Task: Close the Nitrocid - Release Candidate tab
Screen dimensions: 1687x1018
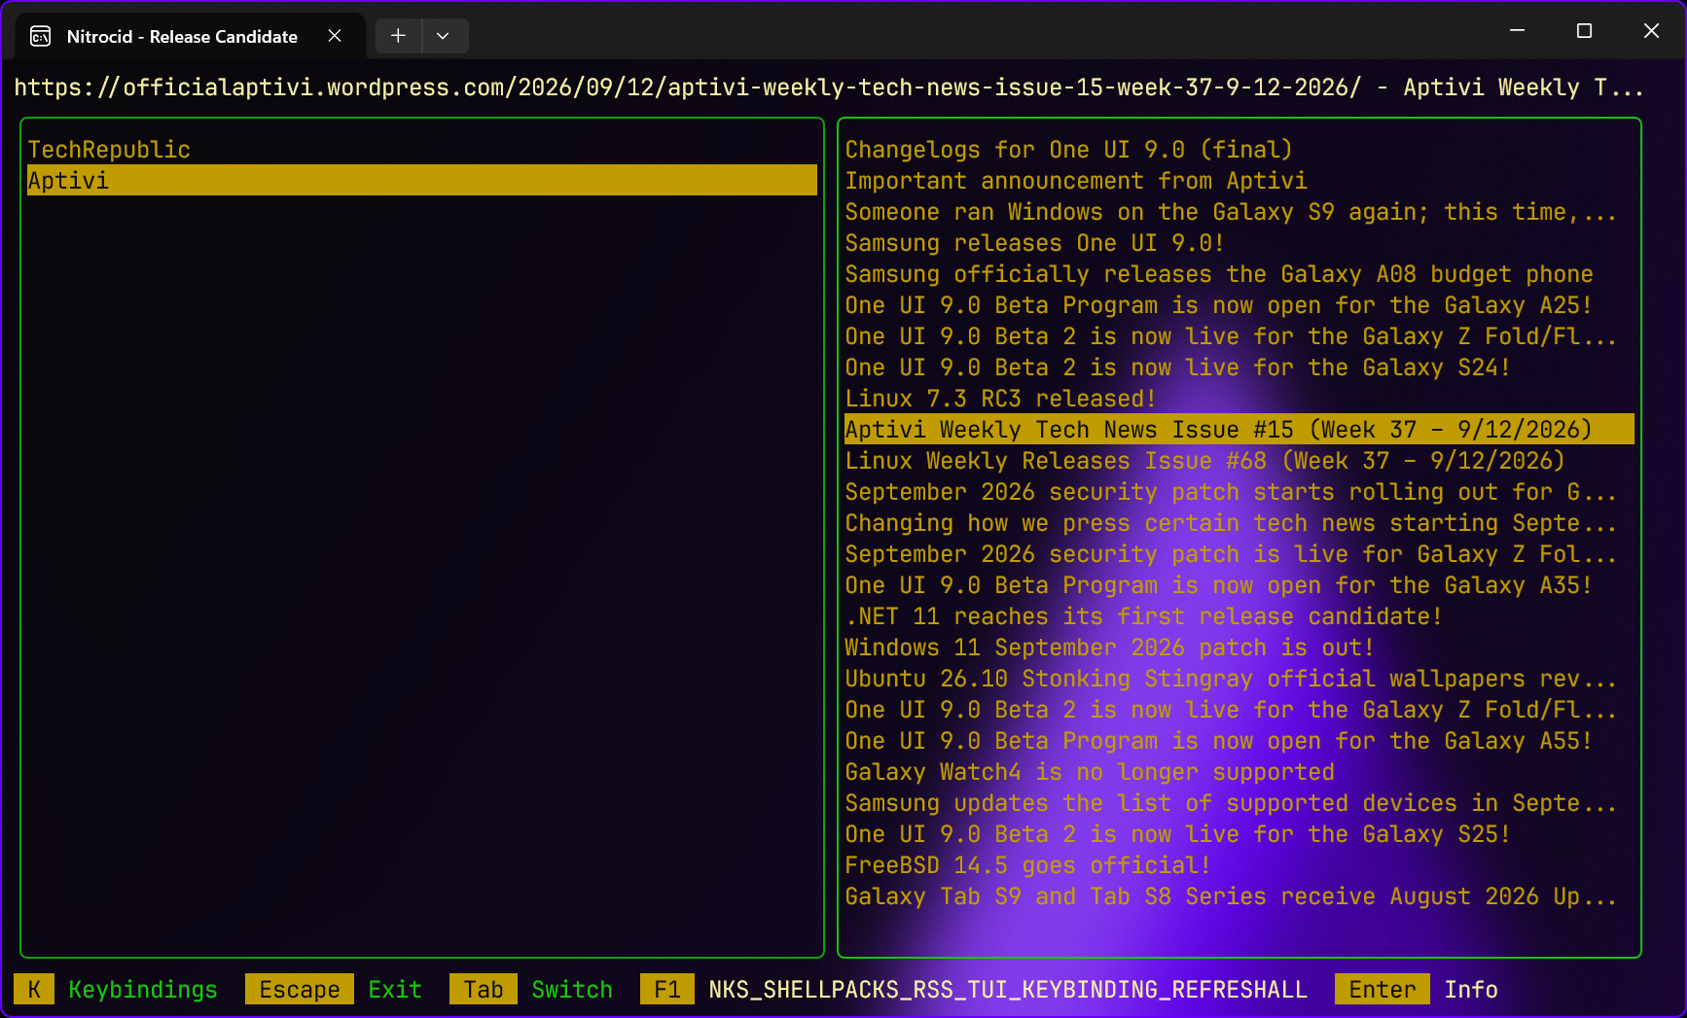Action: coord(335,36)
